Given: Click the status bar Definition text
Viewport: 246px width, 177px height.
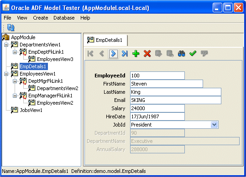Looking at the screenshot, I should point(109,171).
